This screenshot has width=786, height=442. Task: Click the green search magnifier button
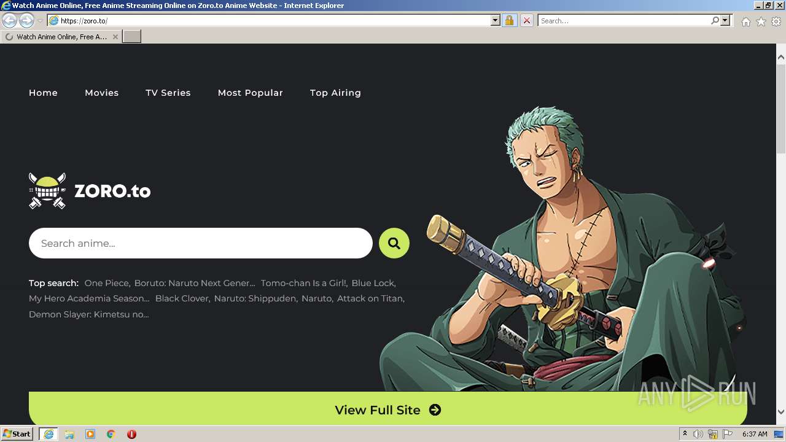pos(394,243)
